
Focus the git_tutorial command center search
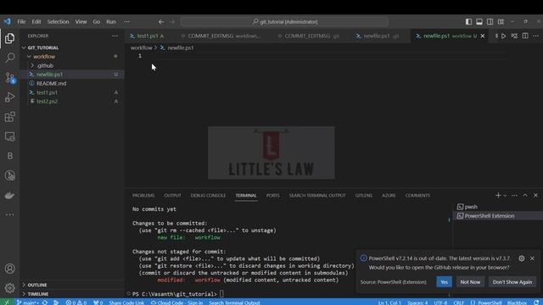(285, 21)
